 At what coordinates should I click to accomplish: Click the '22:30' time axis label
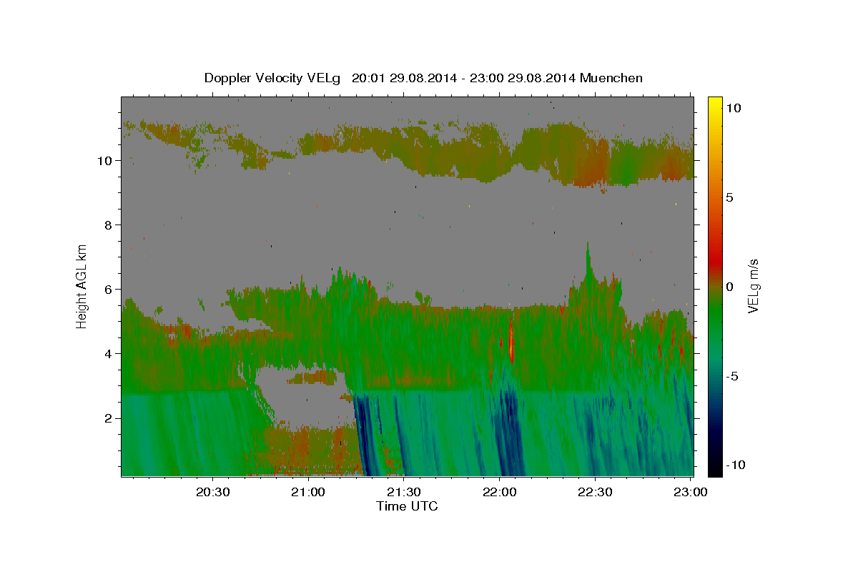[596, 493]
